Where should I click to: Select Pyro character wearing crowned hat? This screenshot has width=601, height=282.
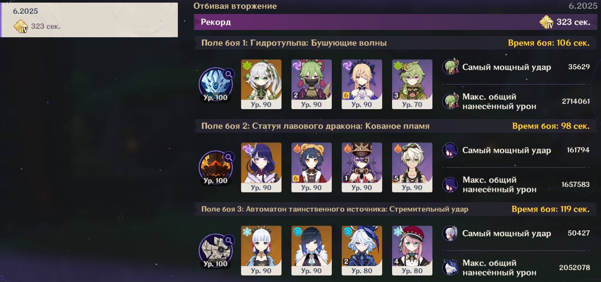coord(362,167)
